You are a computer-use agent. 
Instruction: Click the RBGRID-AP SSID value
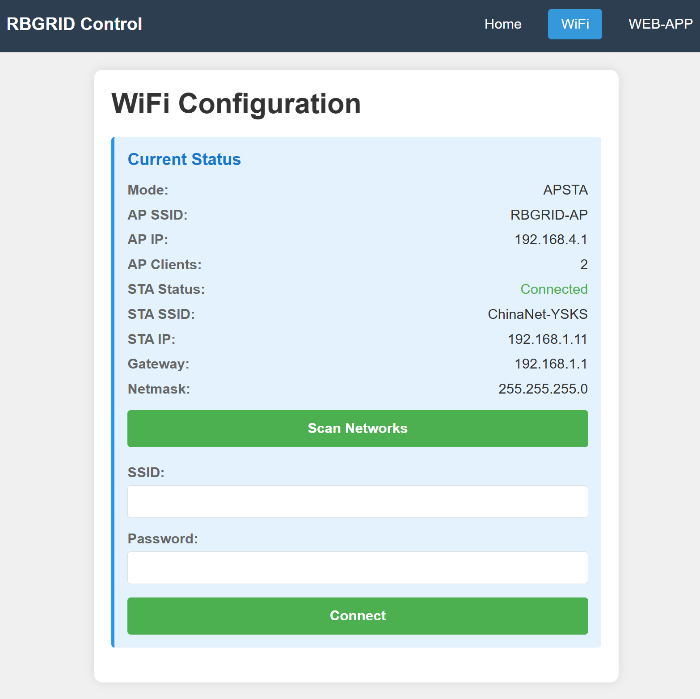coord(548,215)
